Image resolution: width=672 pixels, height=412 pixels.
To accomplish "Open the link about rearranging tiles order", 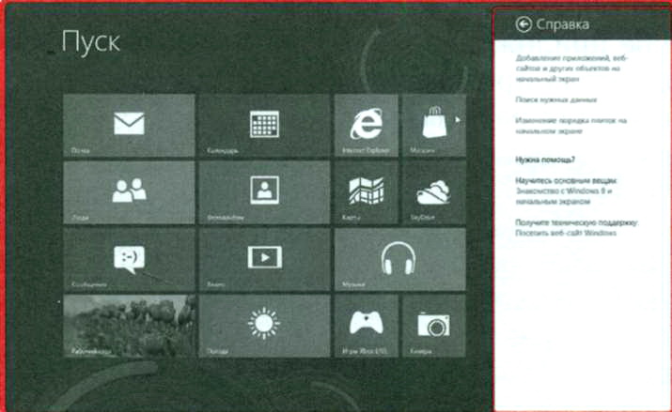I will coord(570,126).
